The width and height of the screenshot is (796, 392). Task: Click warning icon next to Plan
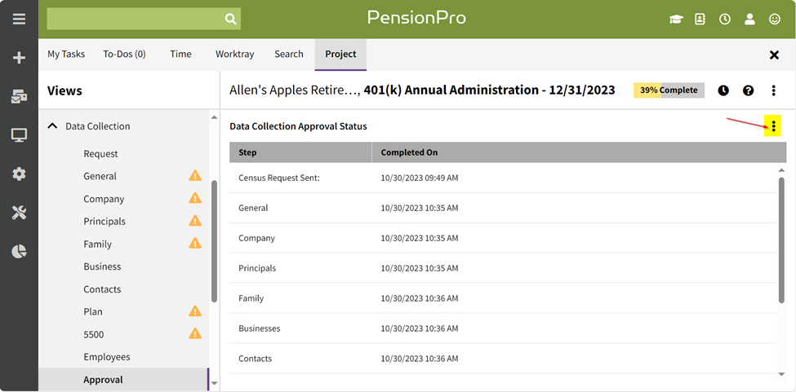(195, 311)
